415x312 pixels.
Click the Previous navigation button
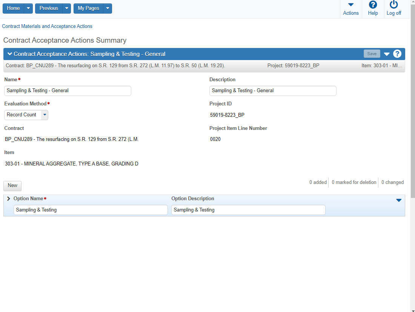pos(49,8)
